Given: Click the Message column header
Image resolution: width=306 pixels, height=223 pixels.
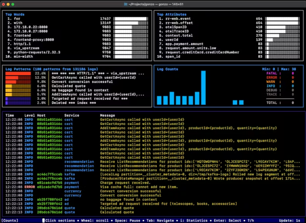Looking at the screenshot, I should (108, 116).
